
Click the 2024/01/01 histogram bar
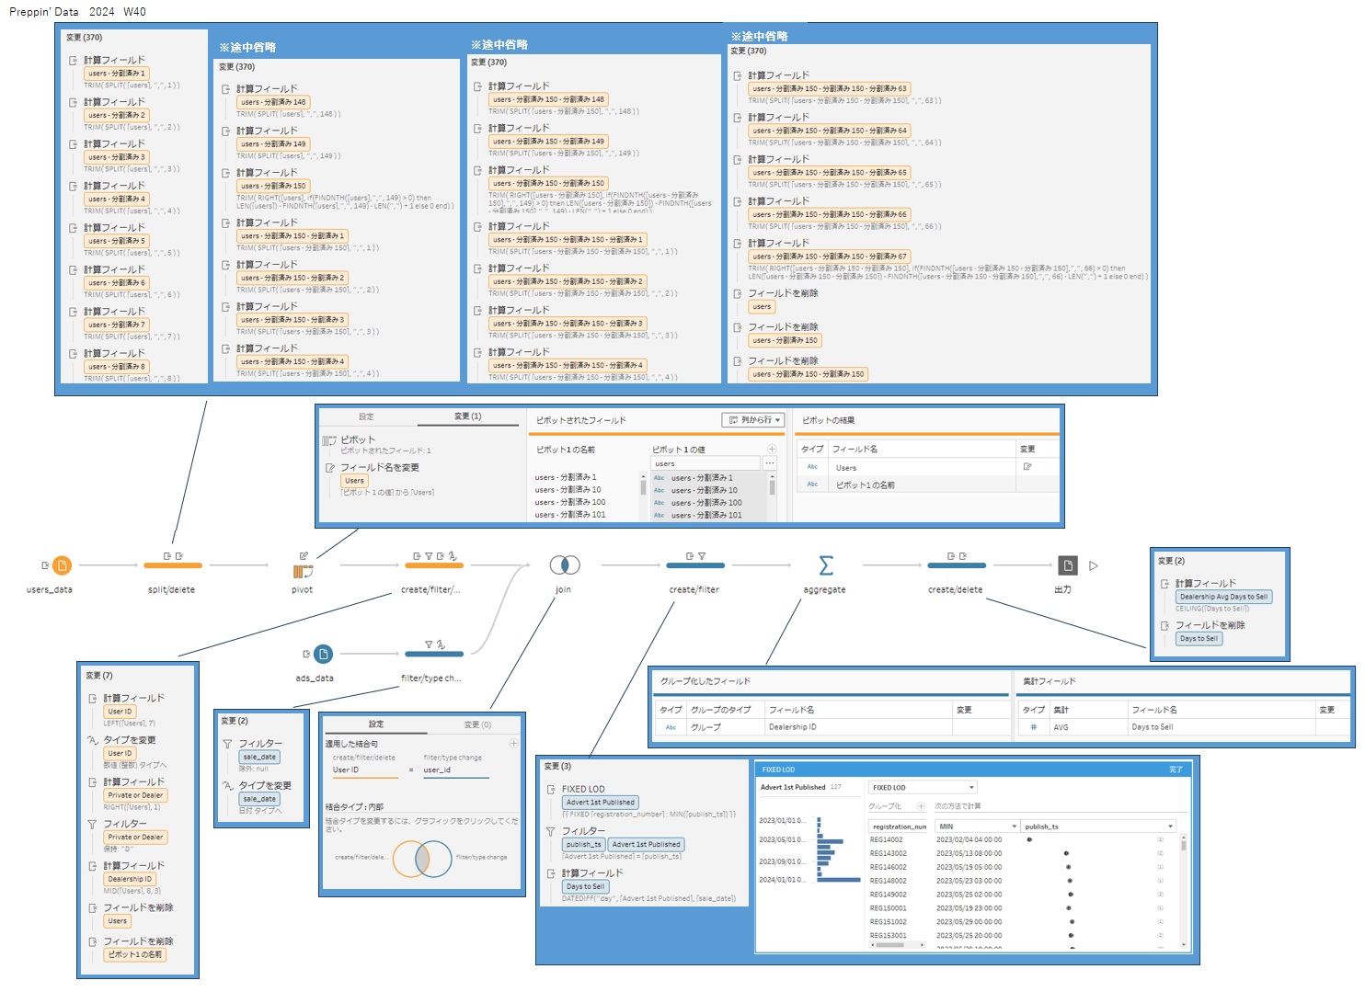839,880
